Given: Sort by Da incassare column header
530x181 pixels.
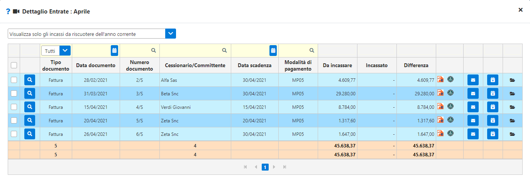Looking at the screenshot, I should [x=337, y=66].
